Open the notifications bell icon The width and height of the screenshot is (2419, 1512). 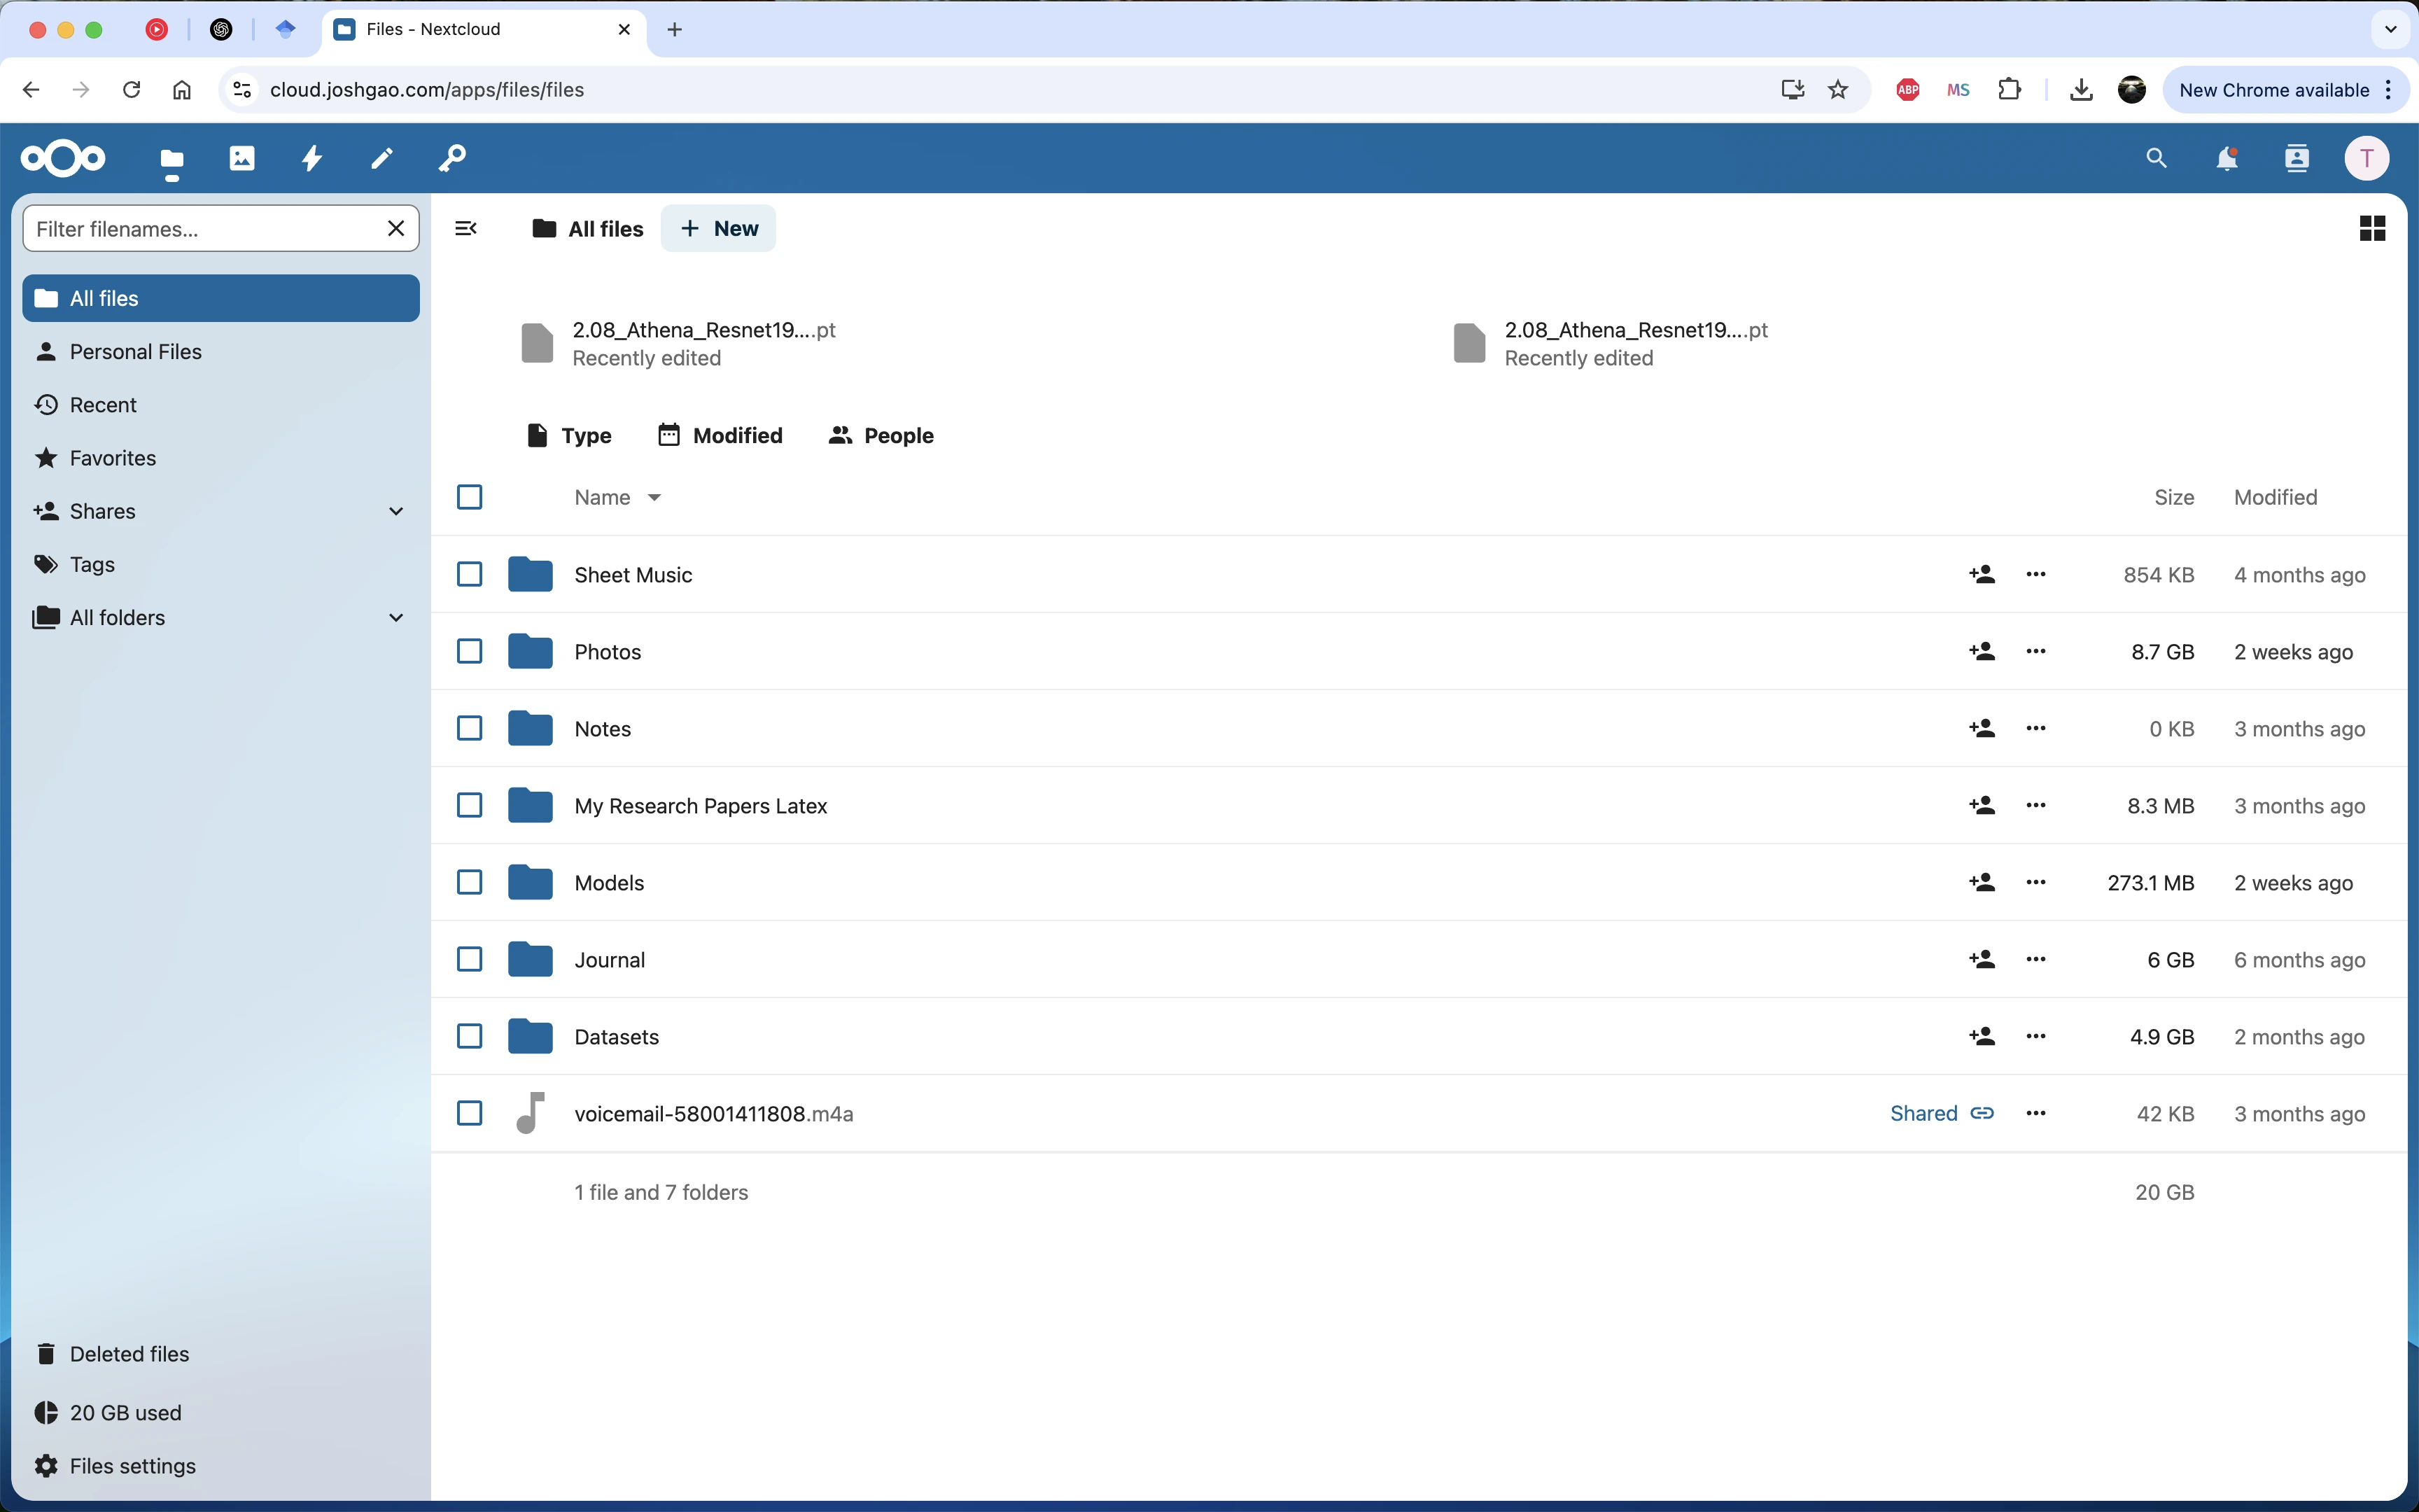pos(2227,158)
